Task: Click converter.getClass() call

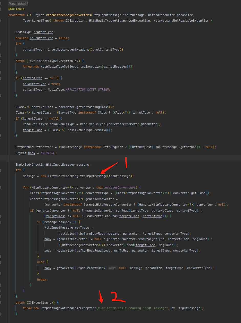Action: (x=191, y=193)
